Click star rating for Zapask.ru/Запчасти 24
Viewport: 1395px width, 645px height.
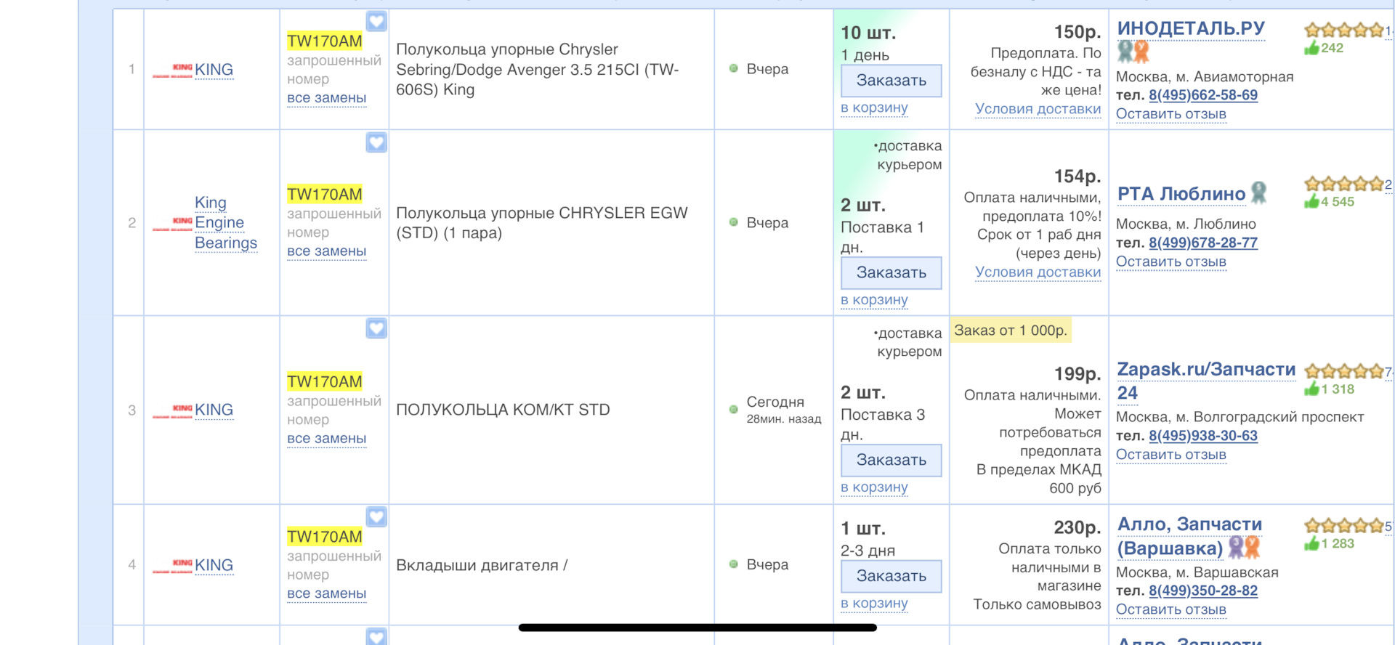pos(1345,372)
